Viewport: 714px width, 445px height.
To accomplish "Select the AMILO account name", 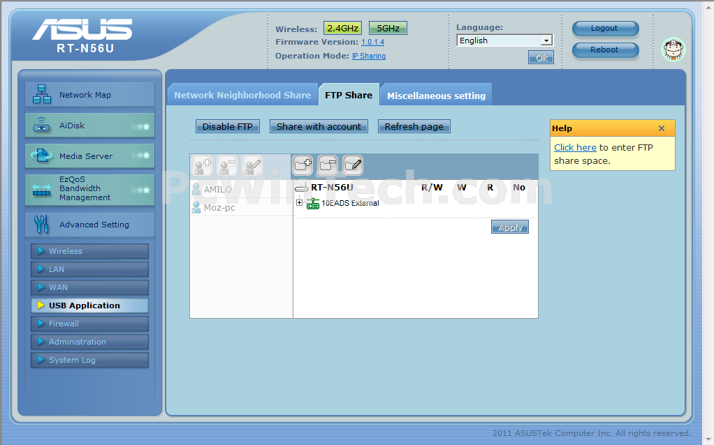I will tap(218, 190).
